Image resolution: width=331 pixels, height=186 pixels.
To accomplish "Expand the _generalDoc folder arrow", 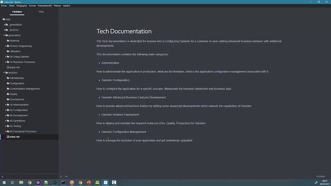I will [x=5, y=25].
